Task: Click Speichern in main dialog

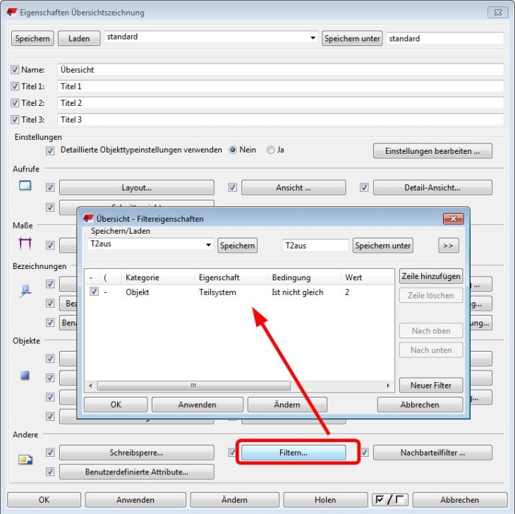Action: click(x=32, y=38)
